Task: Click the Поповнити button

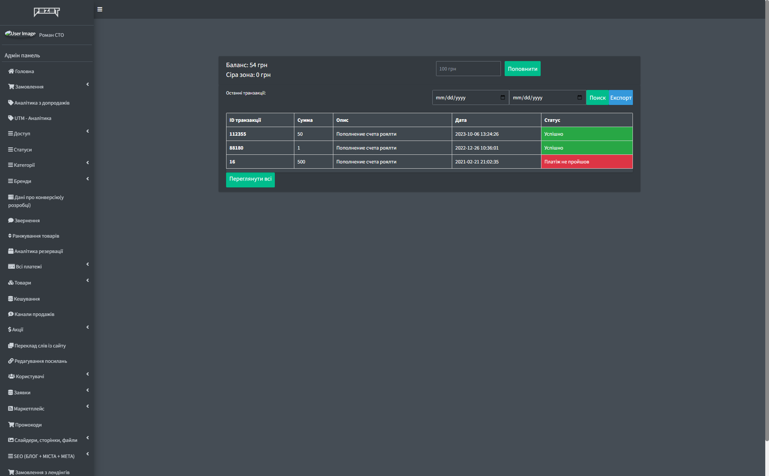Action: (x=522, y=69)
